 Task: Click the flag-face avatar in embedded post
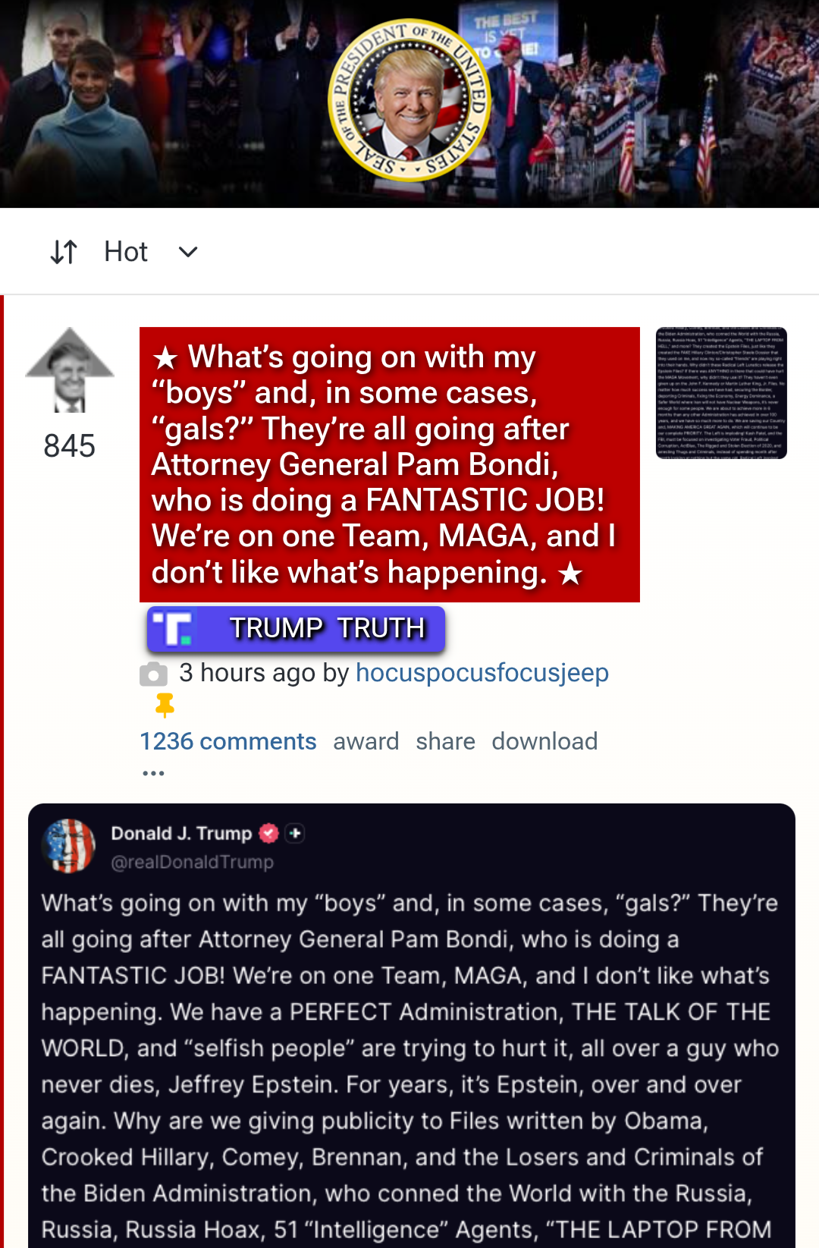(70, 846)
